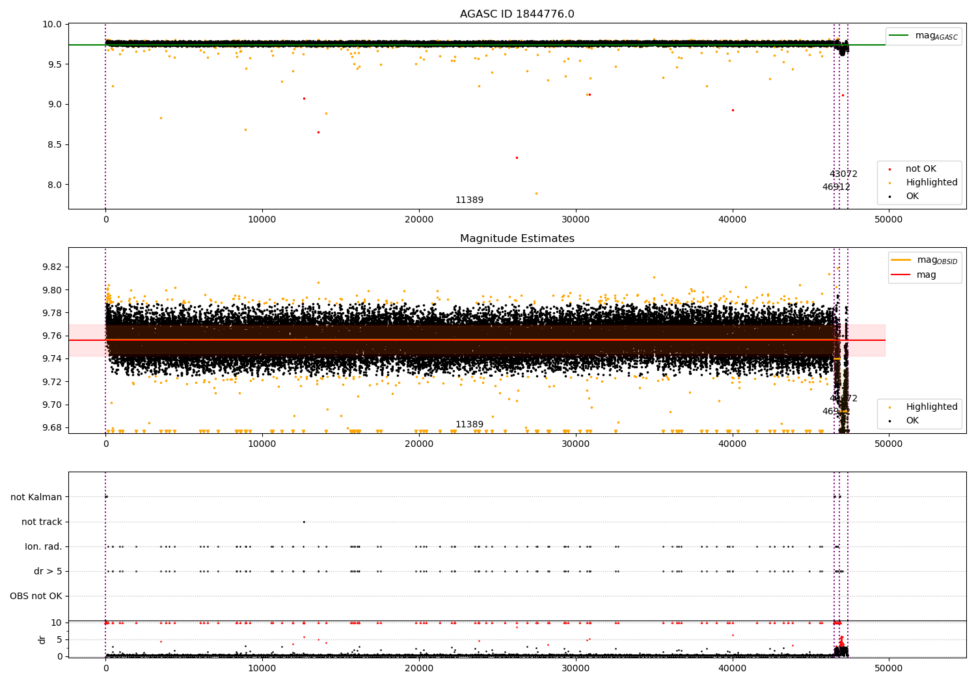Screen dimensions: 976x683
Task: Click the 'dr > 5' axis label
Action: [x=48, y=571]
